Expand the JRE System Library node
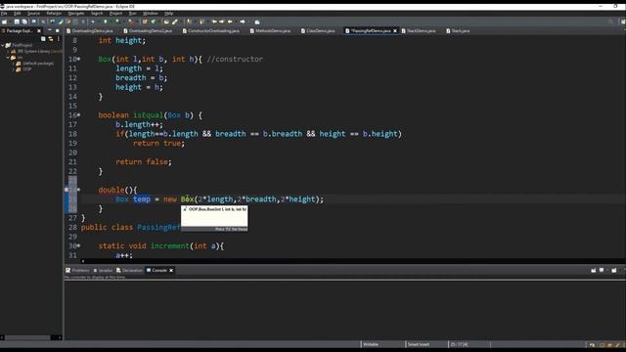626x352 pixels. (x=8, y=52)
